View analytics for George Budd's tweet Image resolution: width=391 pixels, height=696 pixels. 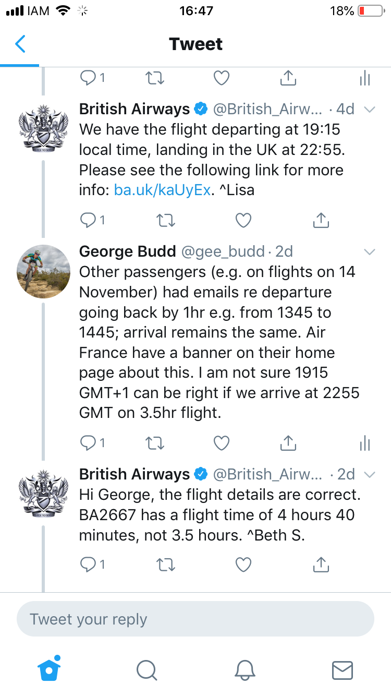365,443
